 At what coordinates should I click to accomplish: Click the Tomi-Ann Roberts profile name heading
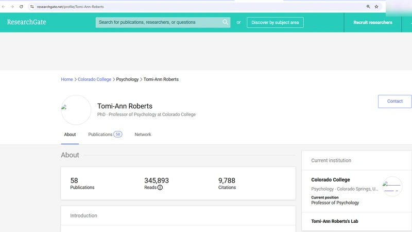tap(125, 106)
